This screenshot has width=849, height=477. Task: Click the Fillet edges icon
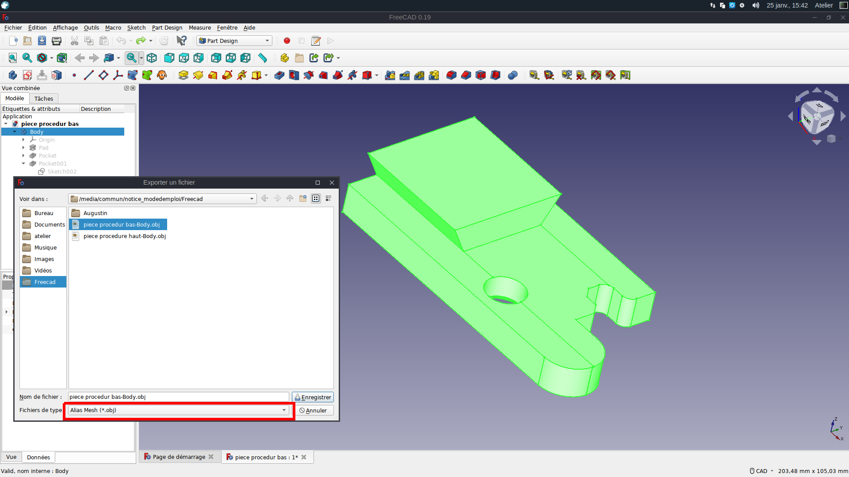pos(451,75)
